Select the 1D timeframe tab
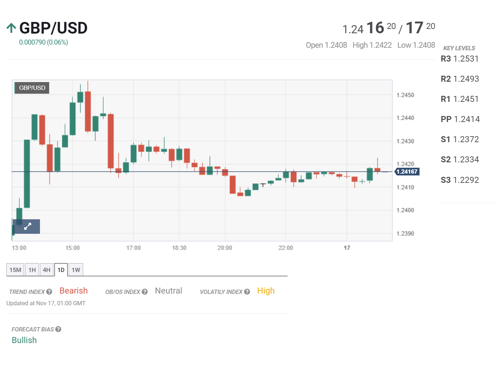Viewport: 497px width, 365px height. pyautogui.click(x=61, y=270)
